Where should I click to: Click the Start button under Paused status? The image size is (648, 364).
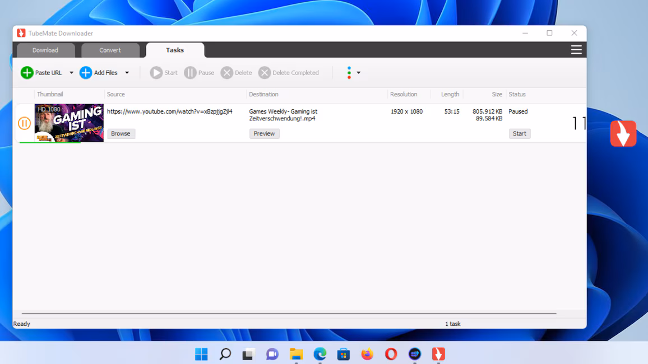[x=520, y=134]
